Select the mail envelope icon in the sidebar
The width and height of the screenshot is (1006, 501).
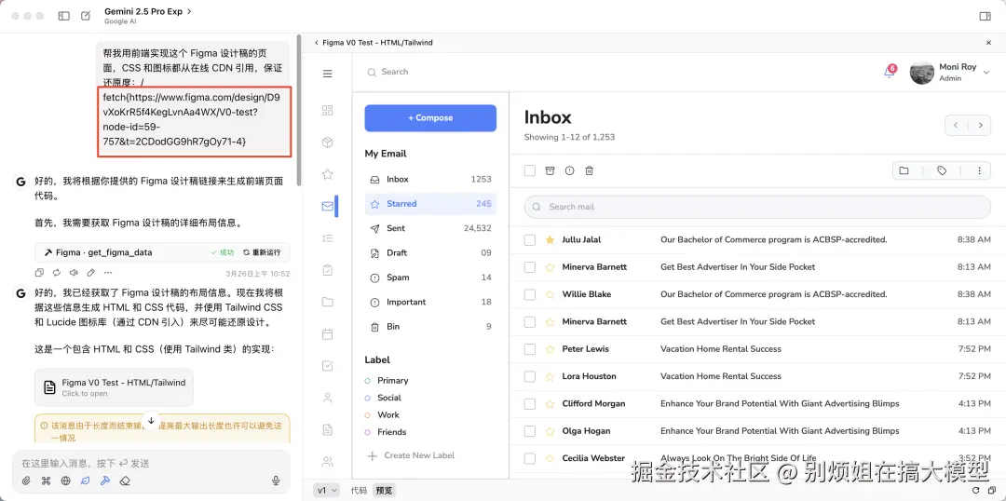[x=328, y=206]
